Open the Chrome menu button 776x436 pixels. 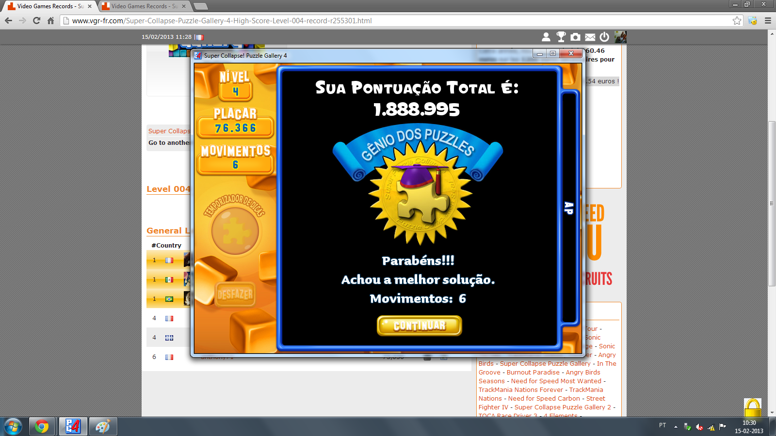click(768, 20)
